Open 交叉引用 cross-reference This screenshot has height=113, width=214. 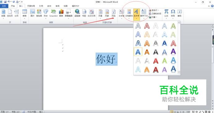pyautogui.click(x=92, y=13)
